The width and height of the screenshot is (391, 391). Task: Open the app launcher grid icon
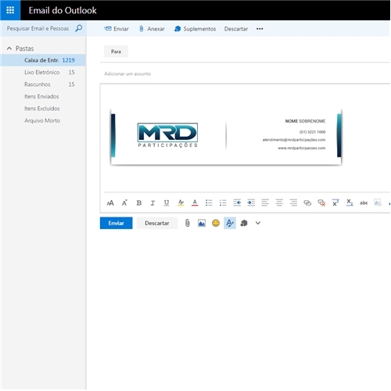pyautogui.click(x=10, y=10)
